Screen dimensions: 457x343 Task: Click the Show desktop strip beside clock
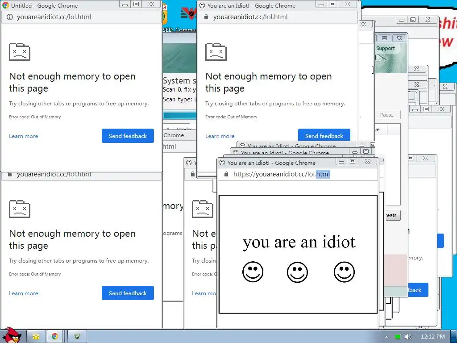pyautogui.click(x=453, y=337)
